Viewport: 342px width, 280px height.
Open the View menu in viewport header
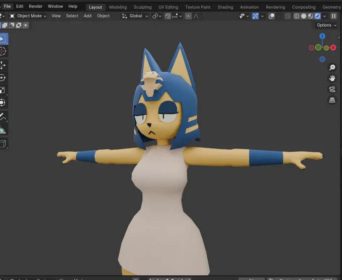[x=56, y=16]
